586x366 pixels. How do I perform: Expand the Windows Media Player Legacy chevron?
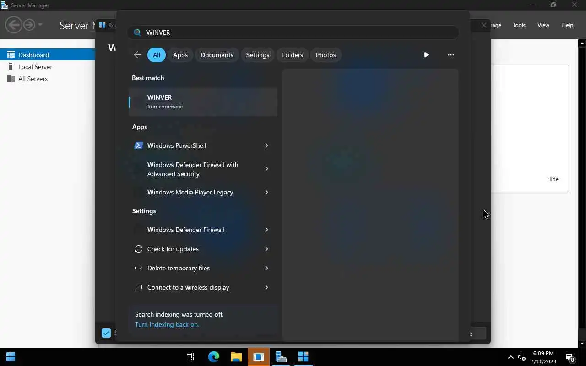pos(266,192)
